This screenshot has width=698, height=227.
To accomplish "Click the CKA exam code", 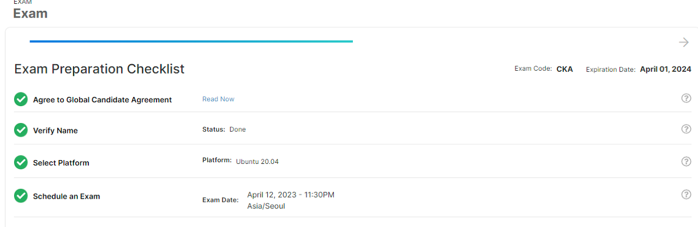I will coord(564,69).
